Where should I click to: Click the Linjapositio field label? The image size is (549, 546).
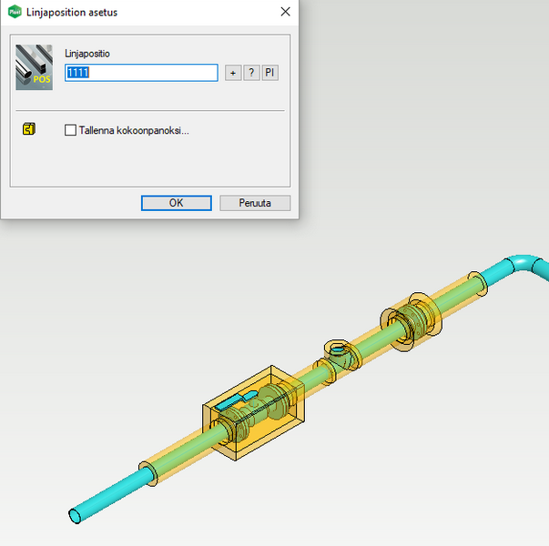coord(88,55)
